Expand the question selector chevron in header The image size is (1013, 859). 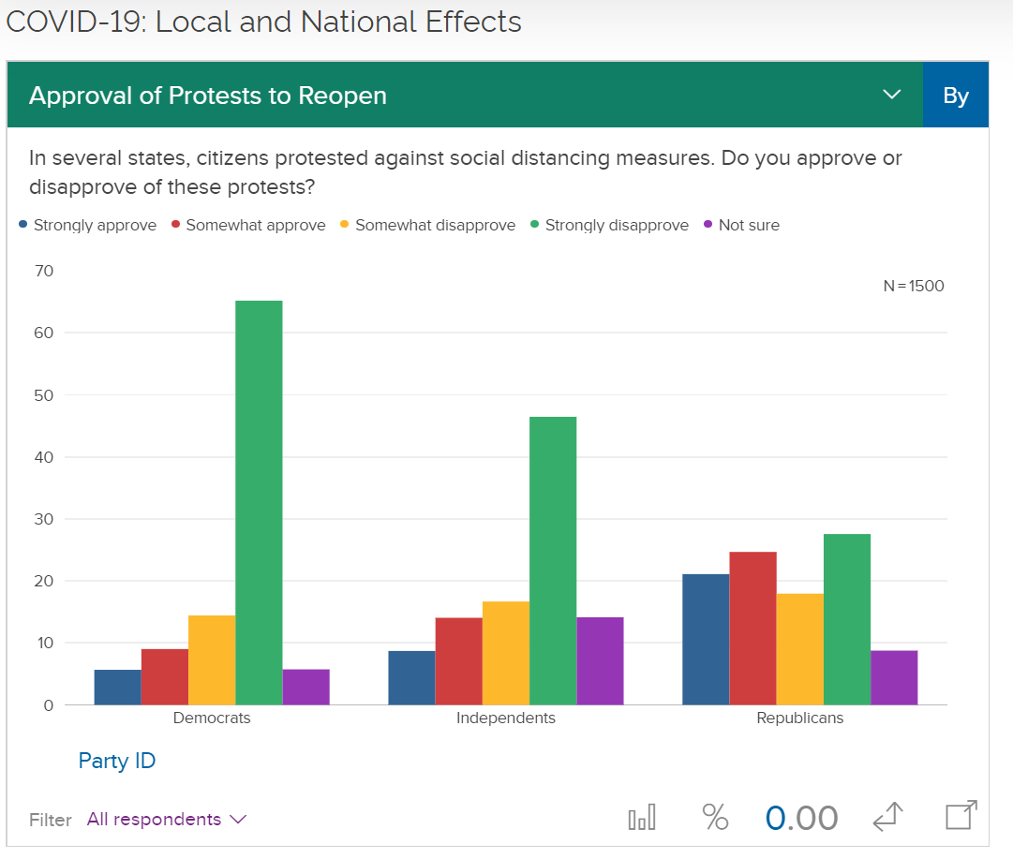coord(892,95)
